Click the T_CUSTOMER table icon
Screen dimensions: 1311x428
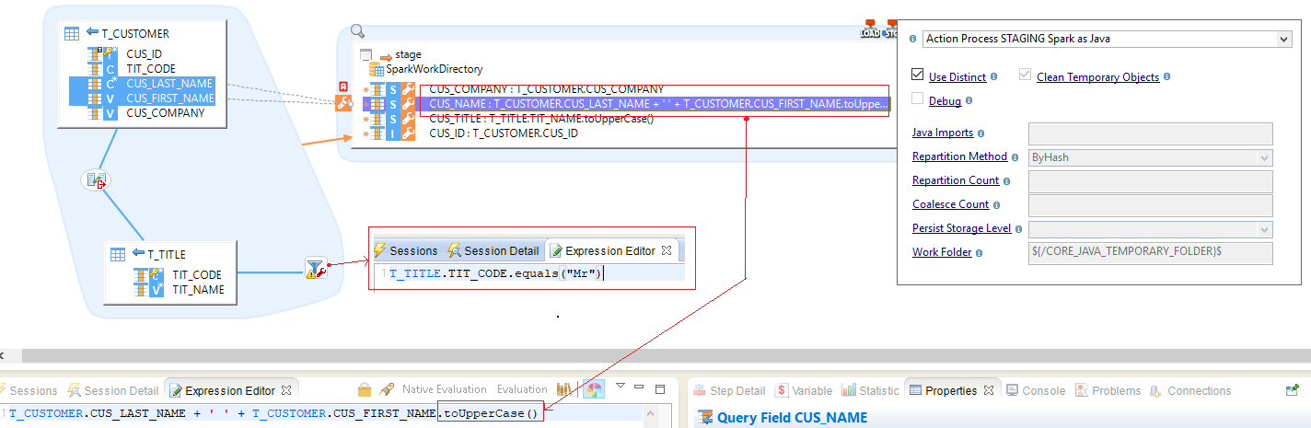71,33
